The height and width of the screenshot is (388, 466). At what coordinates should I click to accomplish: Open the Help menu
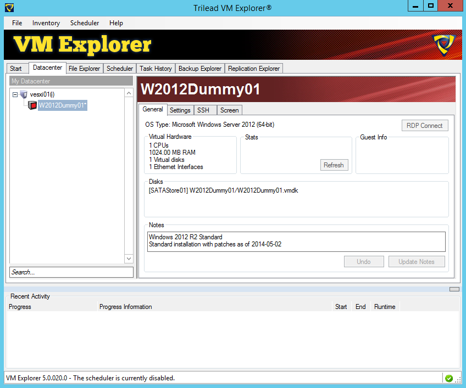[x=116, y=23]
